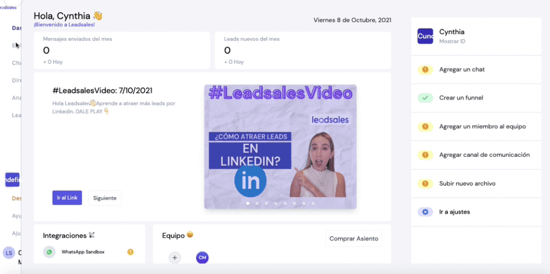Play the #LeadsalesVideo LinkedIn thumbnail
Screen dimensions: 550x274
pyautogui.click(x=280, y=147)
